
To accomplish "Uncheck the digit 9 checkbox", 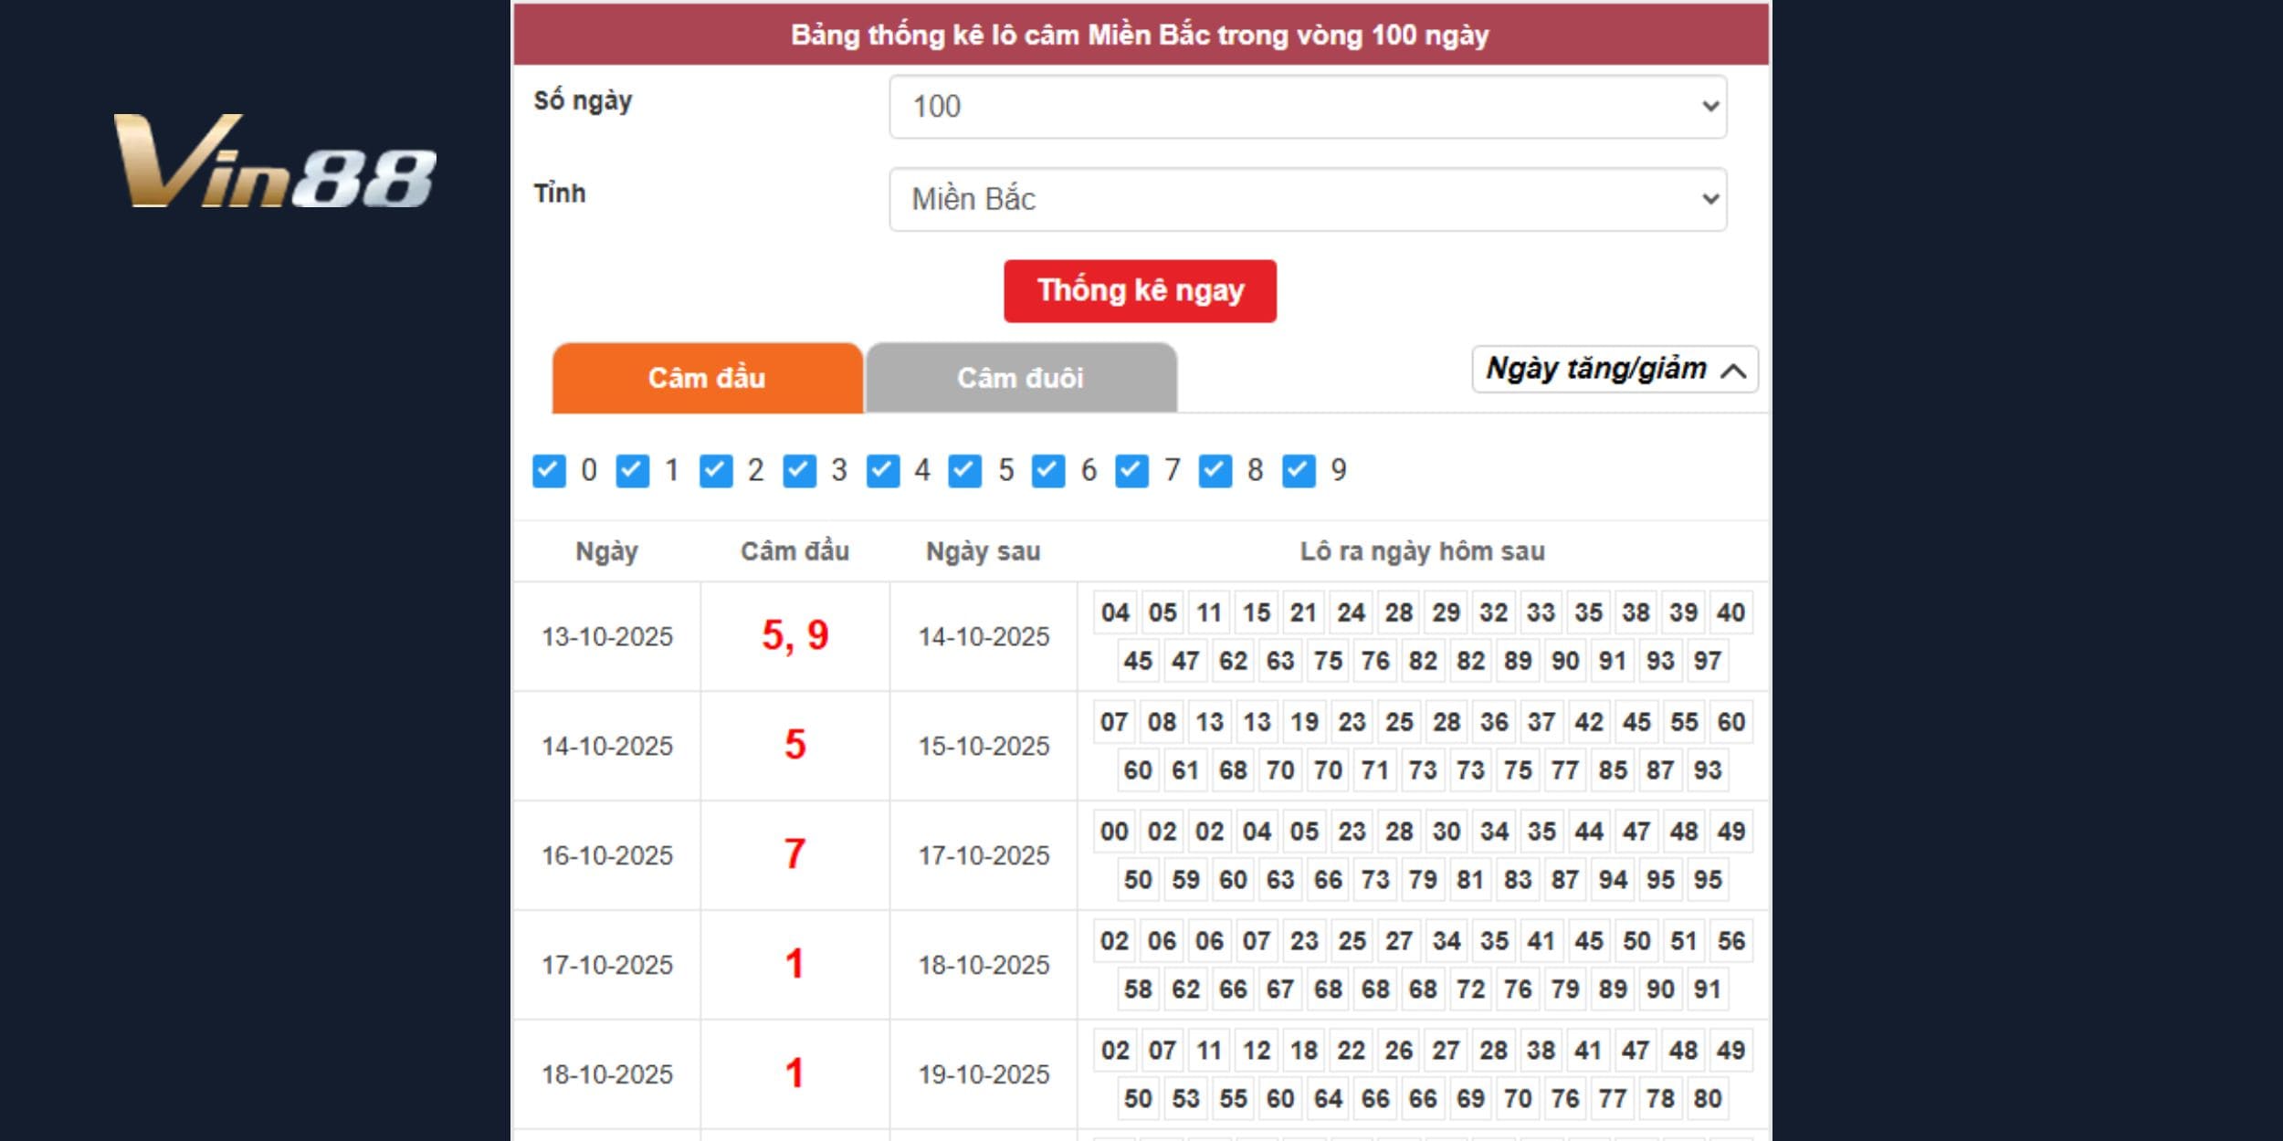I will [1299, 471].
